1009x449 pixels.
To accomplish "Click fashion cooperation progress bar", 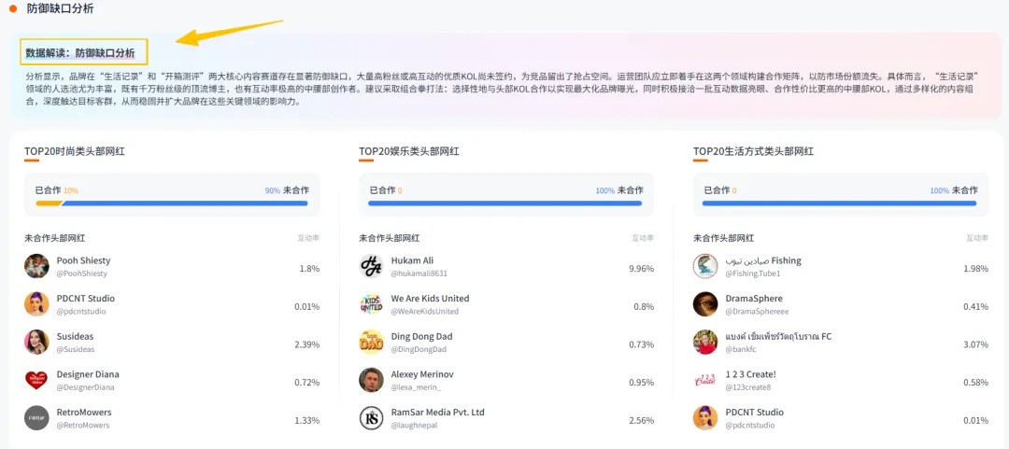I will click(172, 203).
